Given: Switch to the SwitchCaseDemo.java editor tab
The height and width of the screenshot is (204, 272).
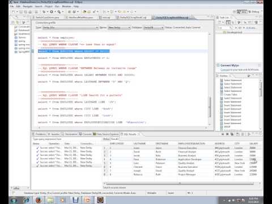Looking at the screenshot, I should [x=46, y=18].
